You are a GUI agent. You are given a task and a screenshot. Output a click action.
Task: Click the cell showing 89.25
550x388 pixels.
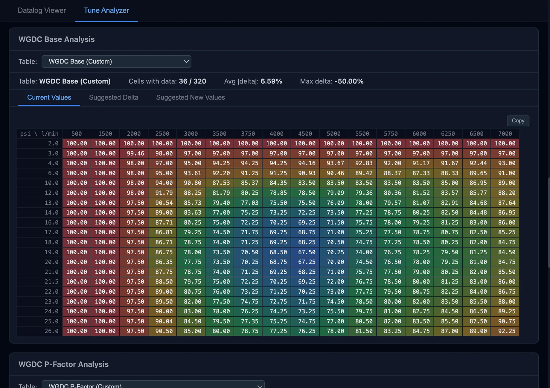coord(505,311)
